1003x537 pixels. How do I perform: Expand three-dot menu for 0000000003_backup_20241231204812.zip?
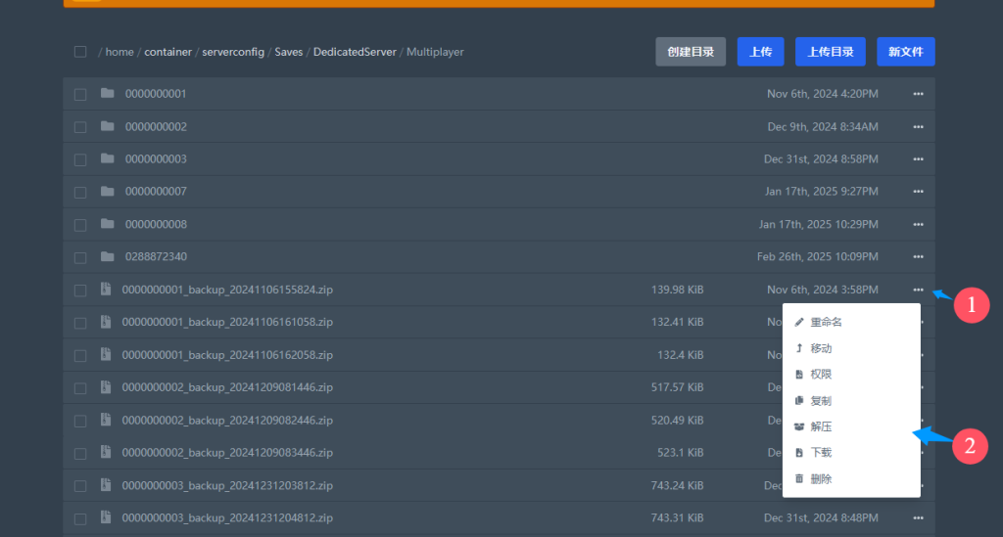tap(918, 517)
